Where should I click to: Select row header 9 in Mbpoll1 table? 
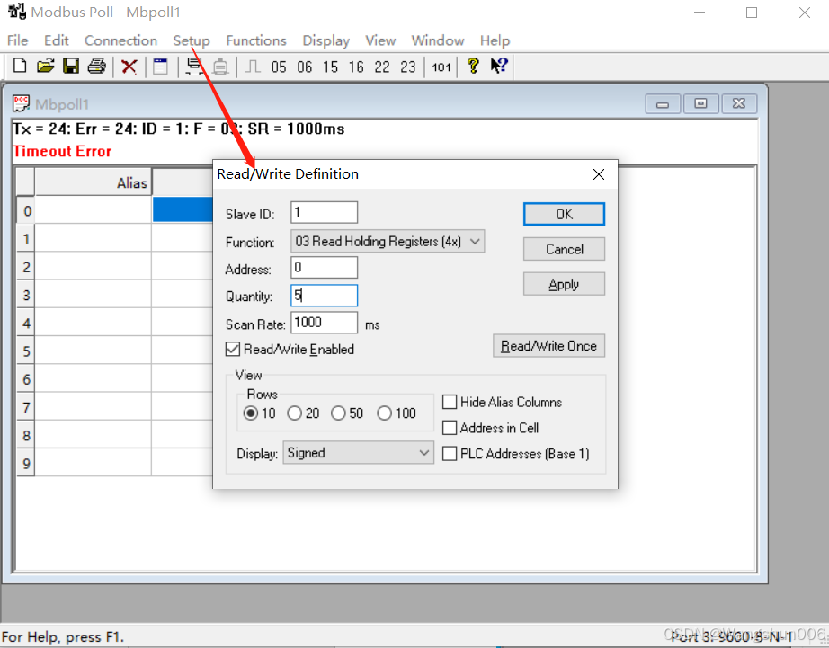coord(26,463)
